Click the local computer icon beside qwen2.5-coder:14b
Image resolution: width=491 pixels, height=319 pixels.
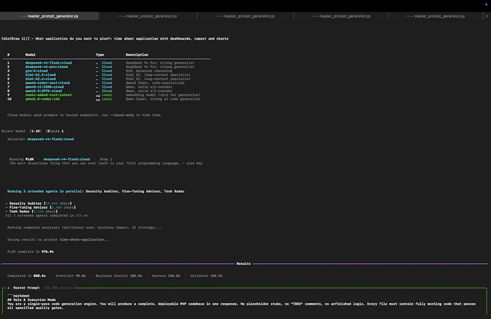pyautogui.click(x=98, y=99)
